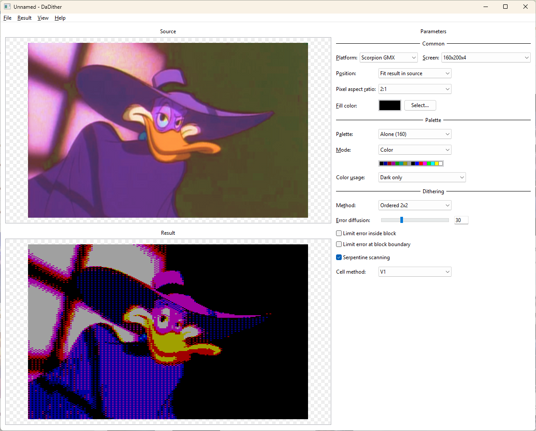536x431 pixels.
Task: Pick the bright magenta palette strip color
Action: pos(425,163)
